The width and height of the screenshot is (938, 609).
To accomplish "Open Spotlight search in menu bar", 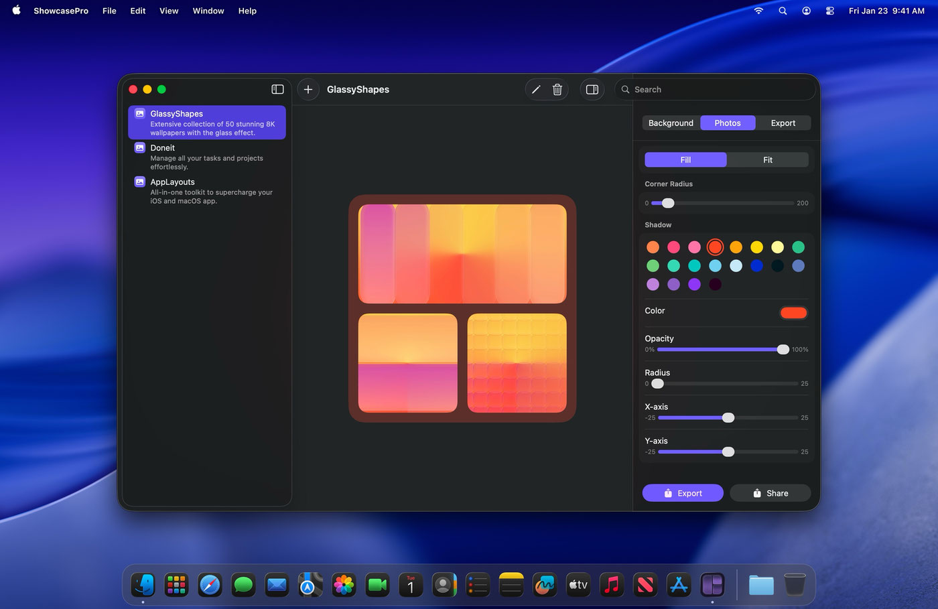I will [x=783, y=11].
